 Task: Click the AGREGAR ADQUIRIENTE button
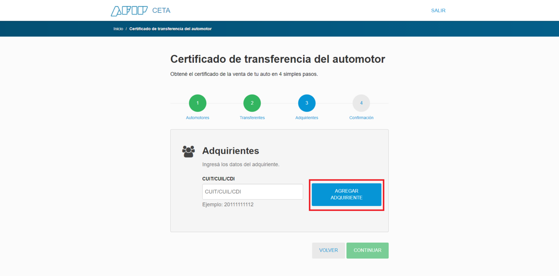(346, 195)
